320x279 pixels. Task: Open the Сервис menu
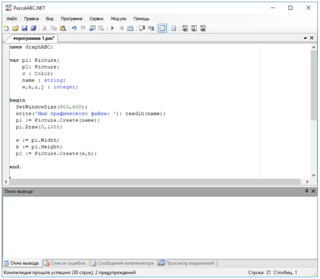(x=97, y=19)
